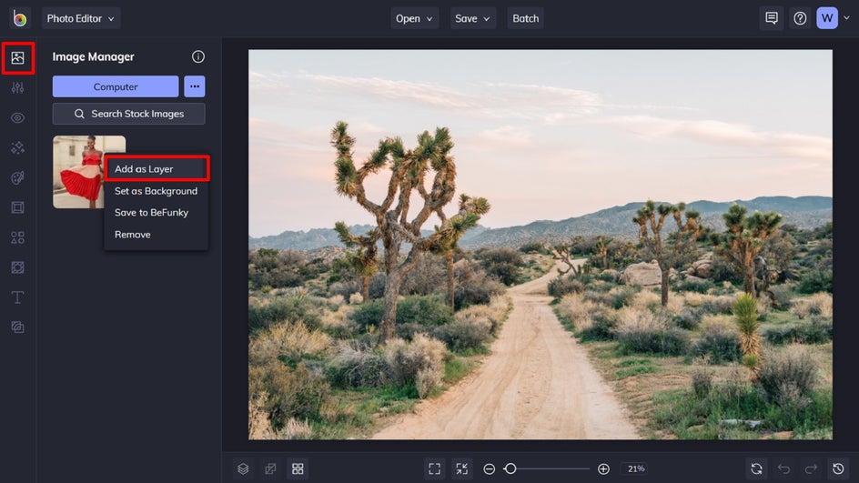Click the flatten layers icon
This screenshot has height=483, width=859.
[x=270, y=468]
